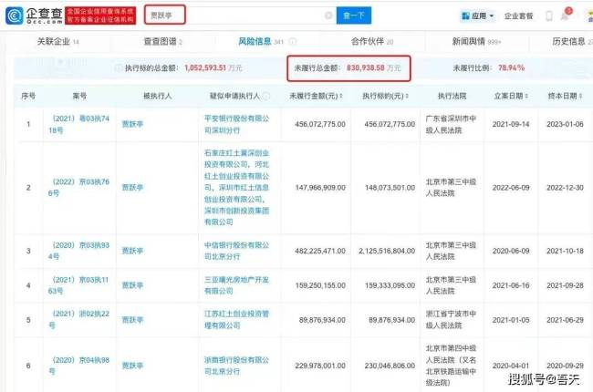
Task: Switch to 关联企业 tab
Action: pos(57,41)
